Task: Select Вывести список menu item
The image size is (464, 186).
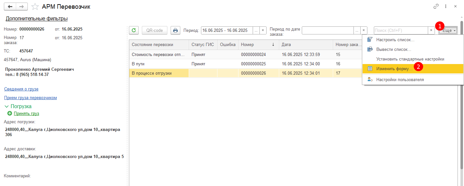Action: [x=413, y=50]
